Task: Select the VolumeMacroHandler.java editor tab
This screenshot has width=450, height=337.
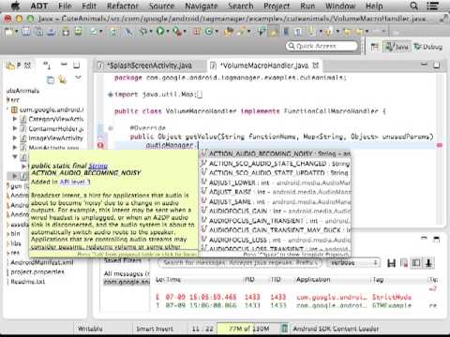Action: 264,66
